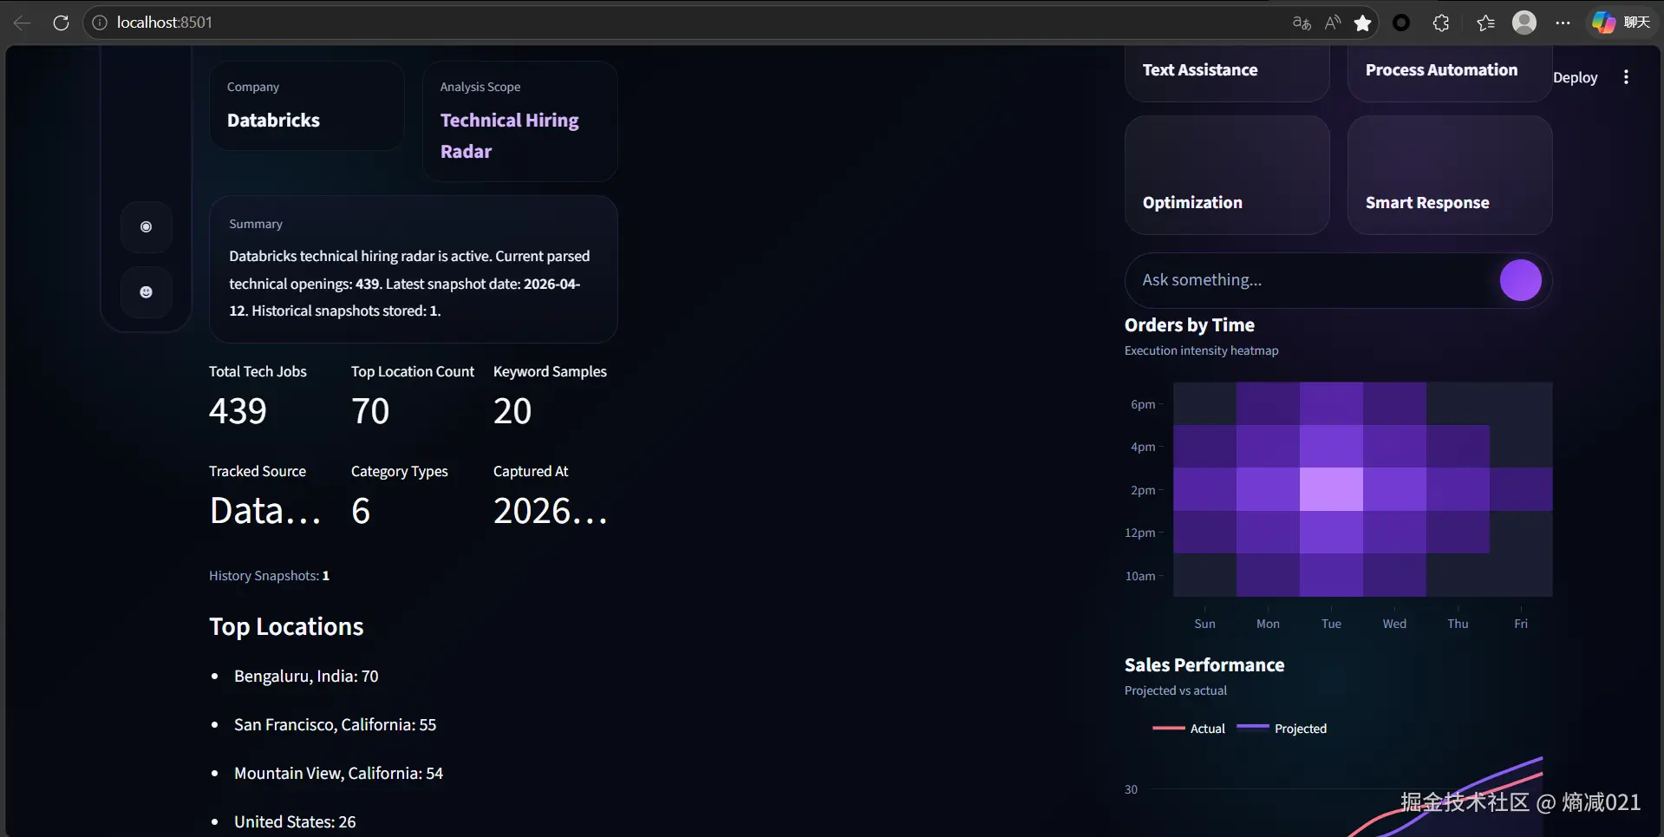The width and height of the screenshot is (1664, 837).
Task: Select the Smart Response card
Action: pyautogui.click(x=1450, y=175)
